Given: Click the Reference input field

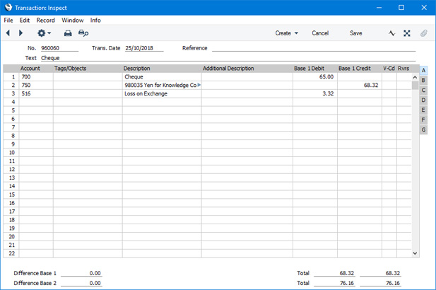Looking at the screenshot, I should point(313,48).
